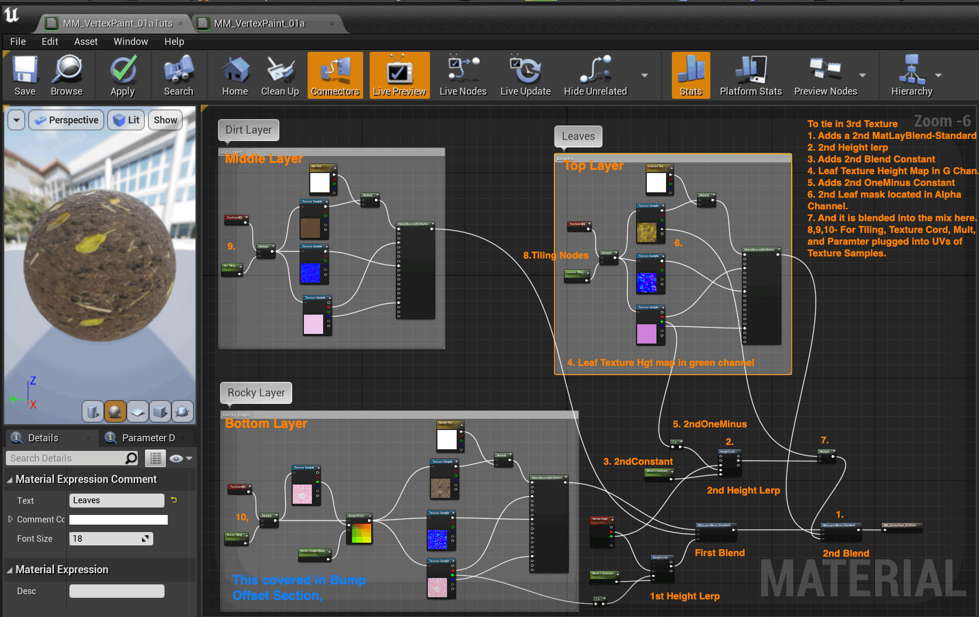Open the Asset menu

85,41
